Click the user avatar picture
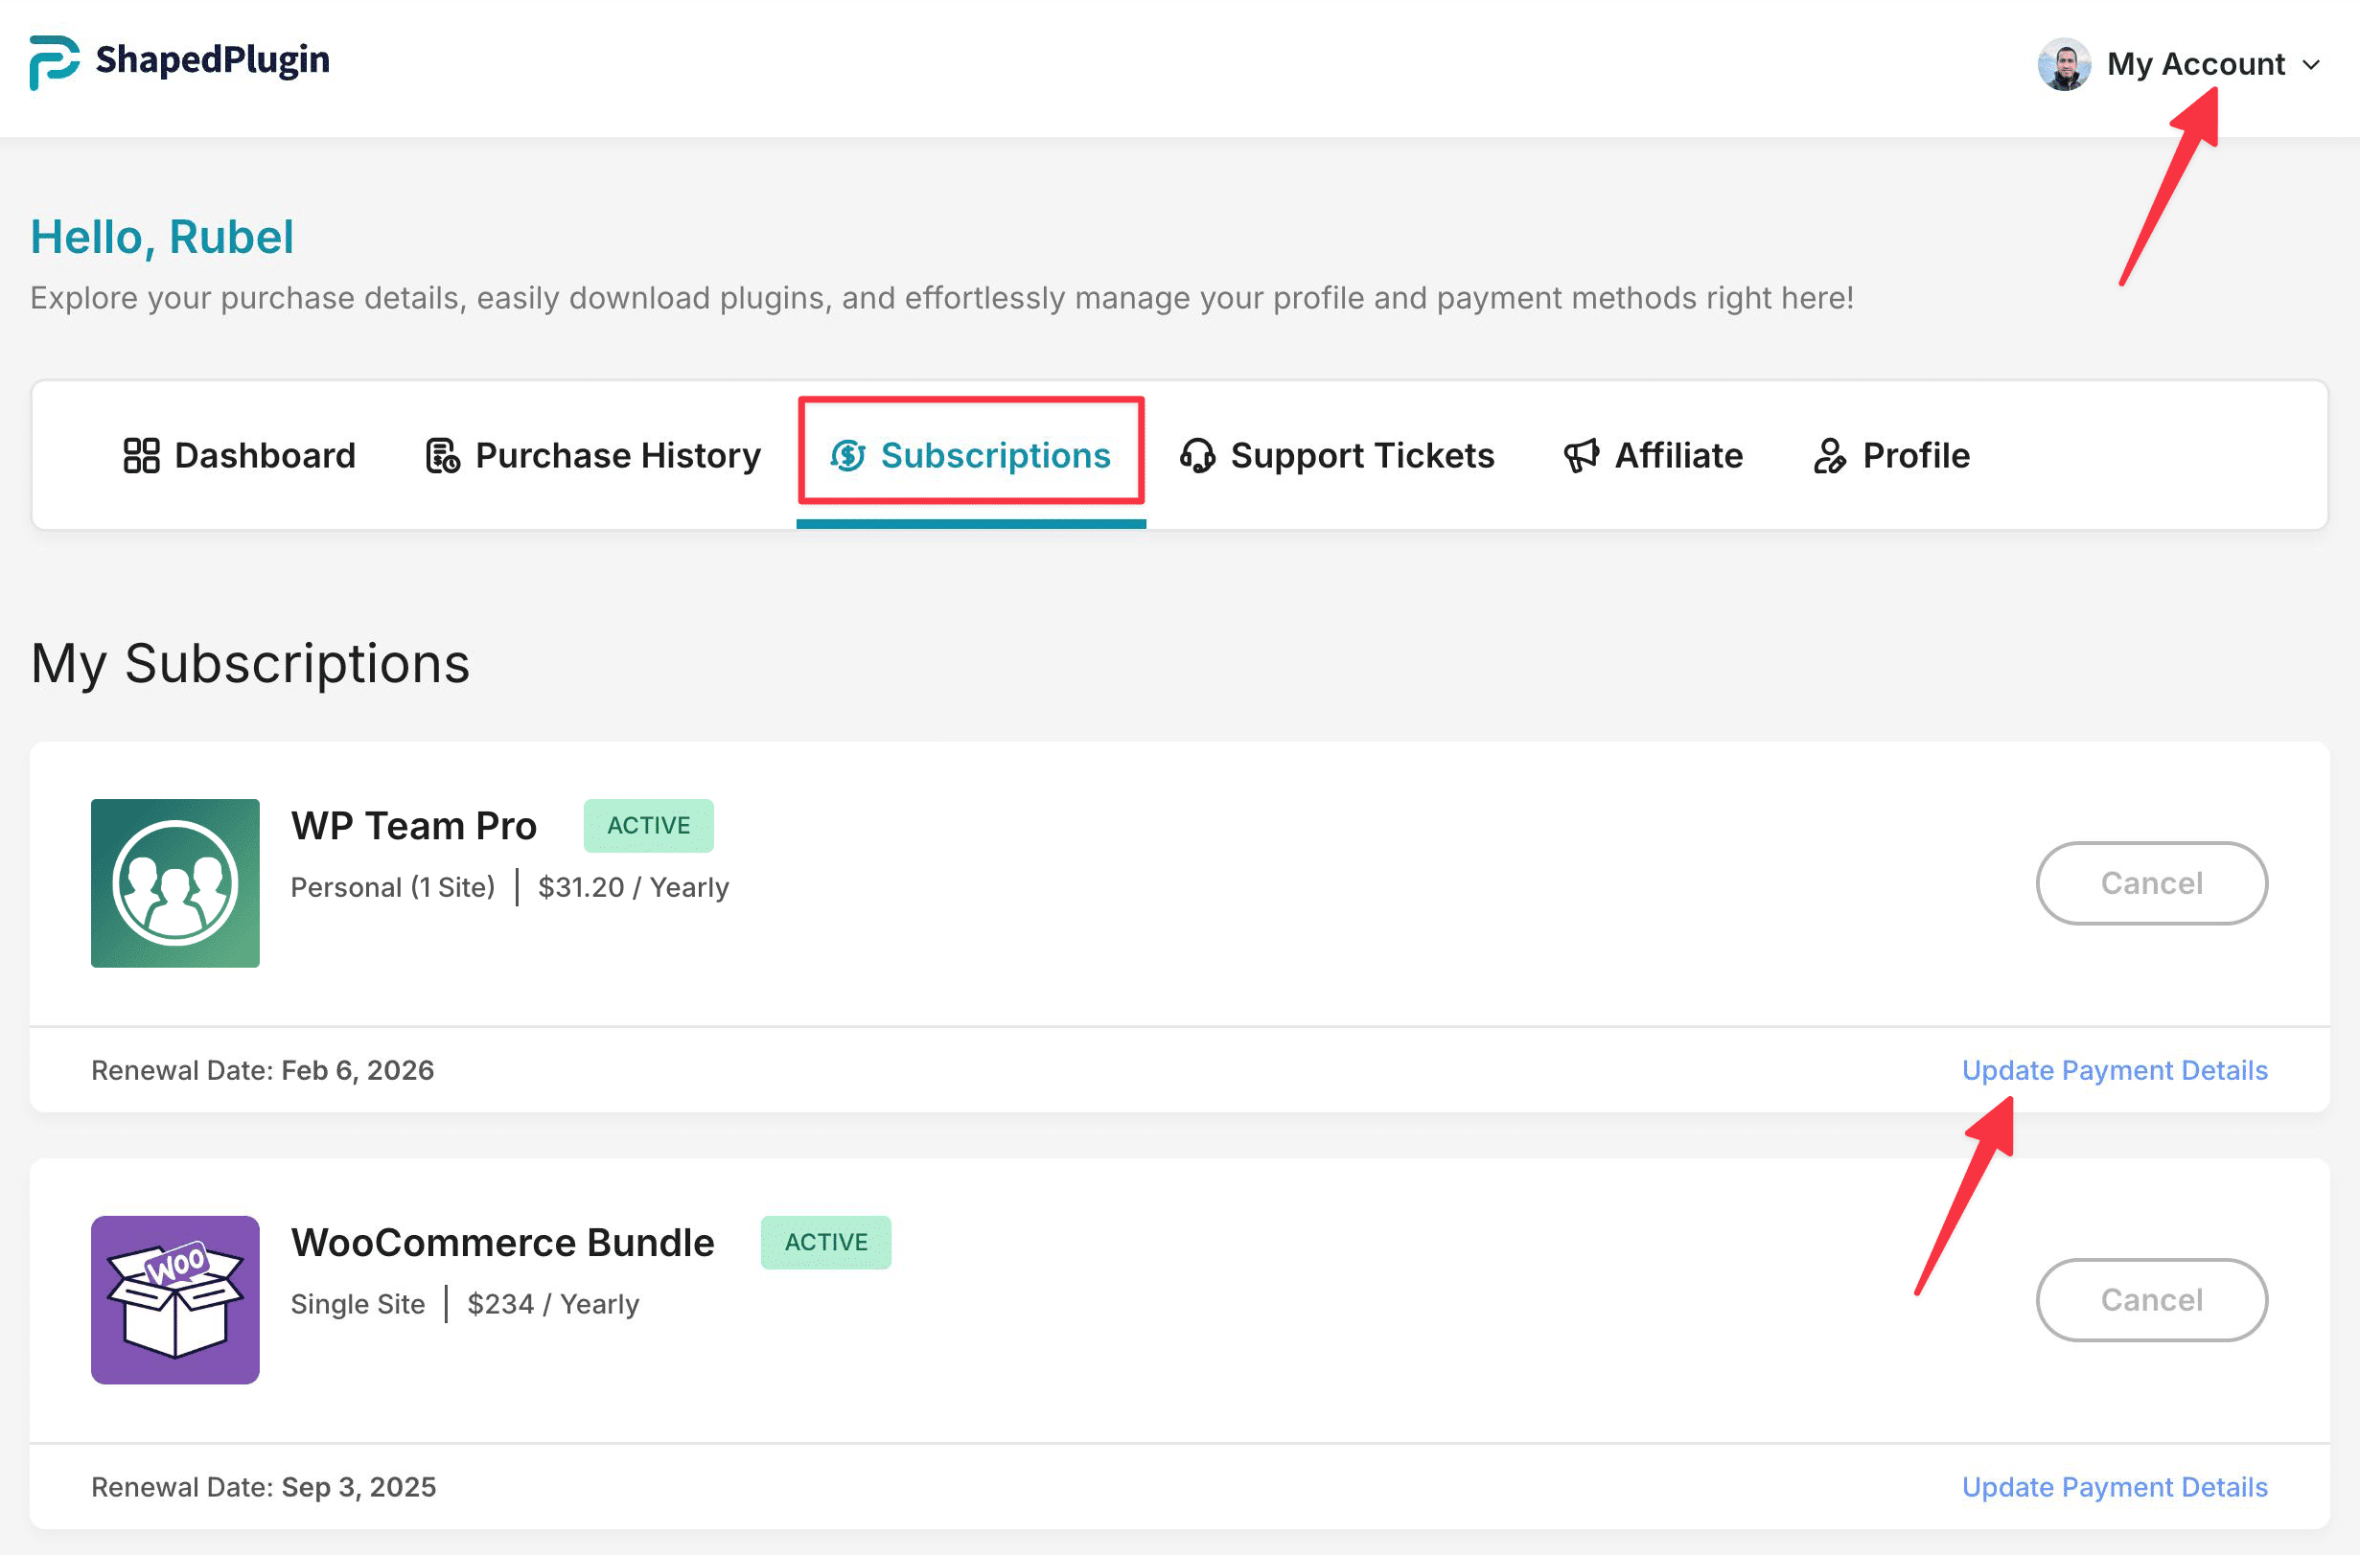2360x1555 pixels. (x=2065, y=64)
